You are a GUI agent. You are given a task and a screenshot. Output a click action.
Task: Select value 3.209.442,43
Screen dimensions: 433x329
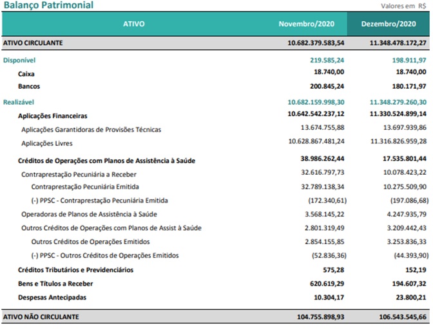tap(407, 228)
